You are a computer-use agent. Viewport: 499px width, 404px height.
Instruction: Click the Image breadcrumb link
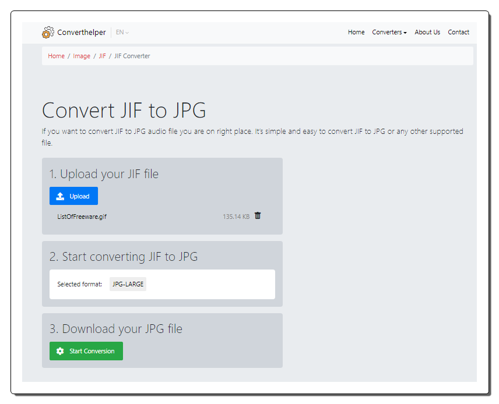coord(82,56)
